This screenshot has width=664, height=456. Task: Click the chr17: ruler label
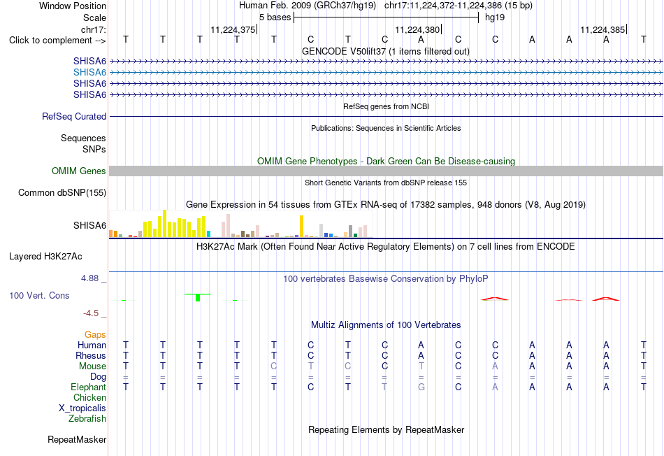point(94,29)
